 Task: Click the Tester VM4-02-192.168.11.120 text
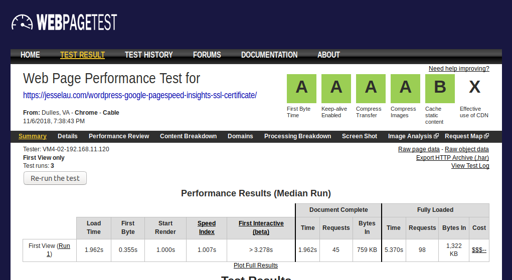pos(66,149)
